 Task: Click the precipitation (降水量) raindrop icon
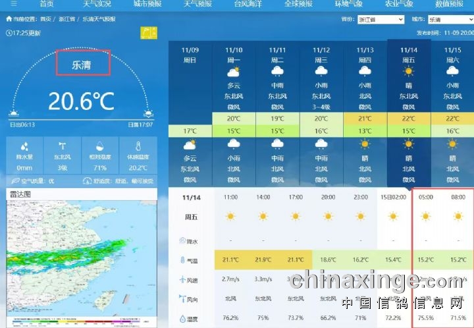point(24,146)
